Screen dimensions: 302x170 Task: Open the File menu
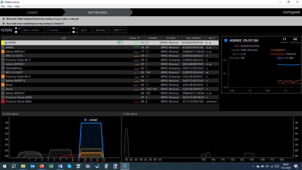tap(3, 6)
